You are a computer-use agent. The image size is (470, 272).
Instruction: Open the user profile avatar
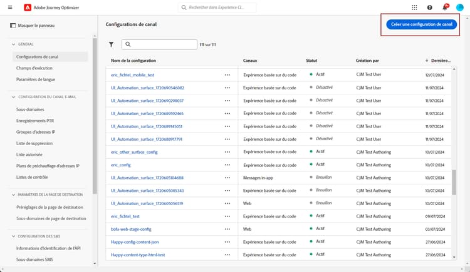tap(460, 8)
